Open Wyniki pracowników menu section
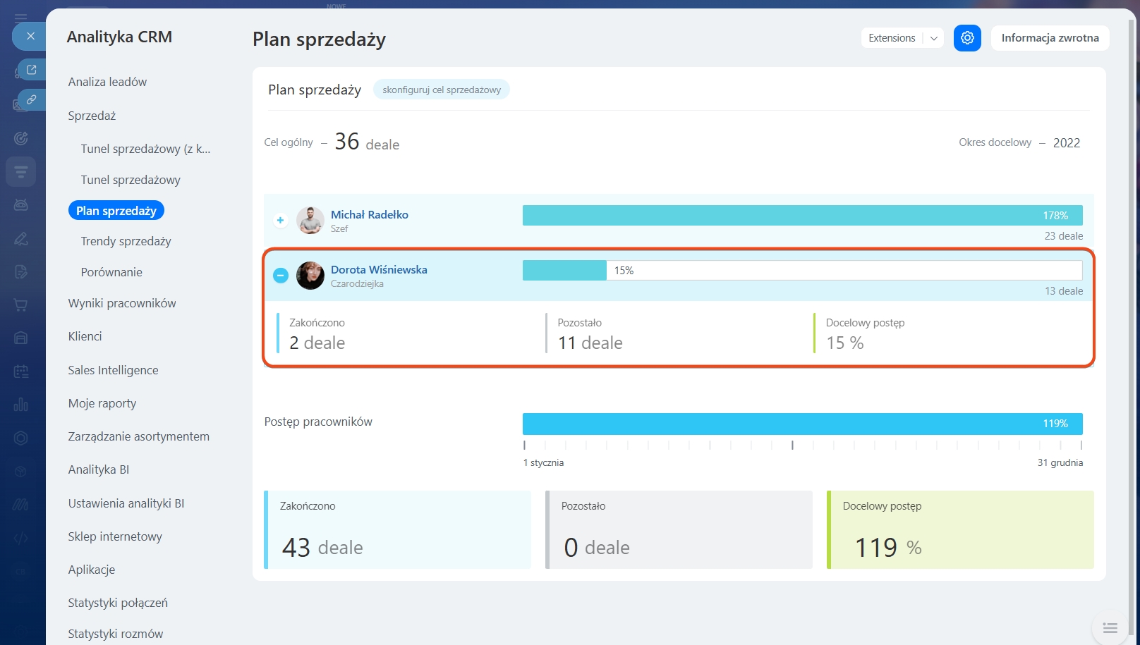This screenshot has height=645, width=1140. tap(122, 303)
